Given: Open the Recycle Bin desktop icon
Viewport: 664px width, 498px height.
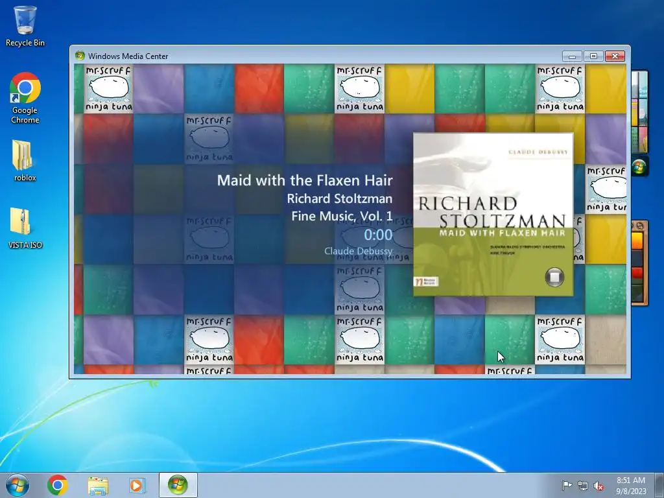Looking at the screenshot, I should click(x=25, y=26).
